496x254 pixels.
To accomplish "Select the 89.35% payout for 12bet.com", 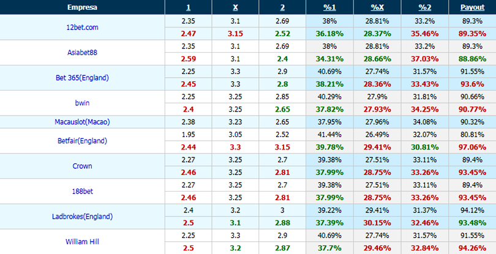I will 472,34.
